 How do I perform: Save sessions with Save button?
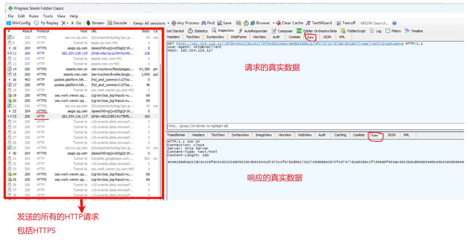224,23
